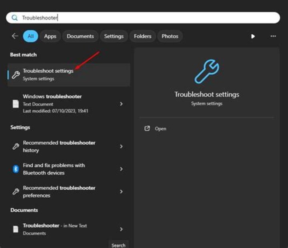Expand Bluetooth devices result chevron
Image resolution: width=288 pixels, height=248 pixels.
121,169
